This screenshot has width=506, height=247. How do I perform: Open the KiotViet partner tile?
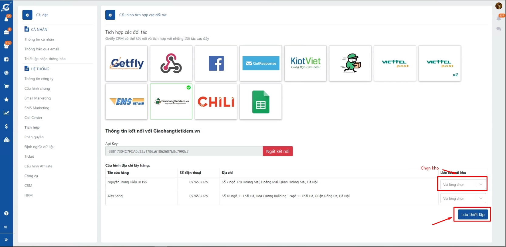coord(305,63)
